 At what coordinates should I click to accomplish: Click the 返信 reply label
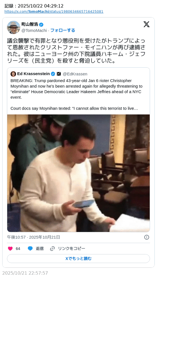[40, 249]
